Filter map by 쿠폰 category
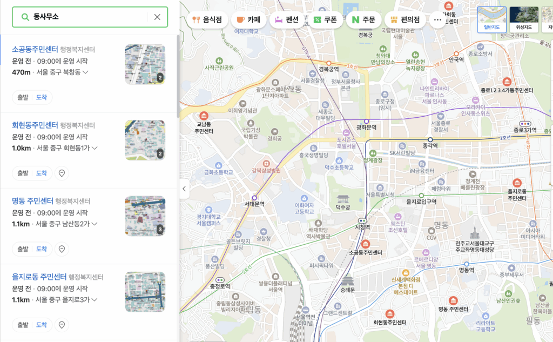Image resolution: width=553 pixels, height=342 pixels. point(325,20)
